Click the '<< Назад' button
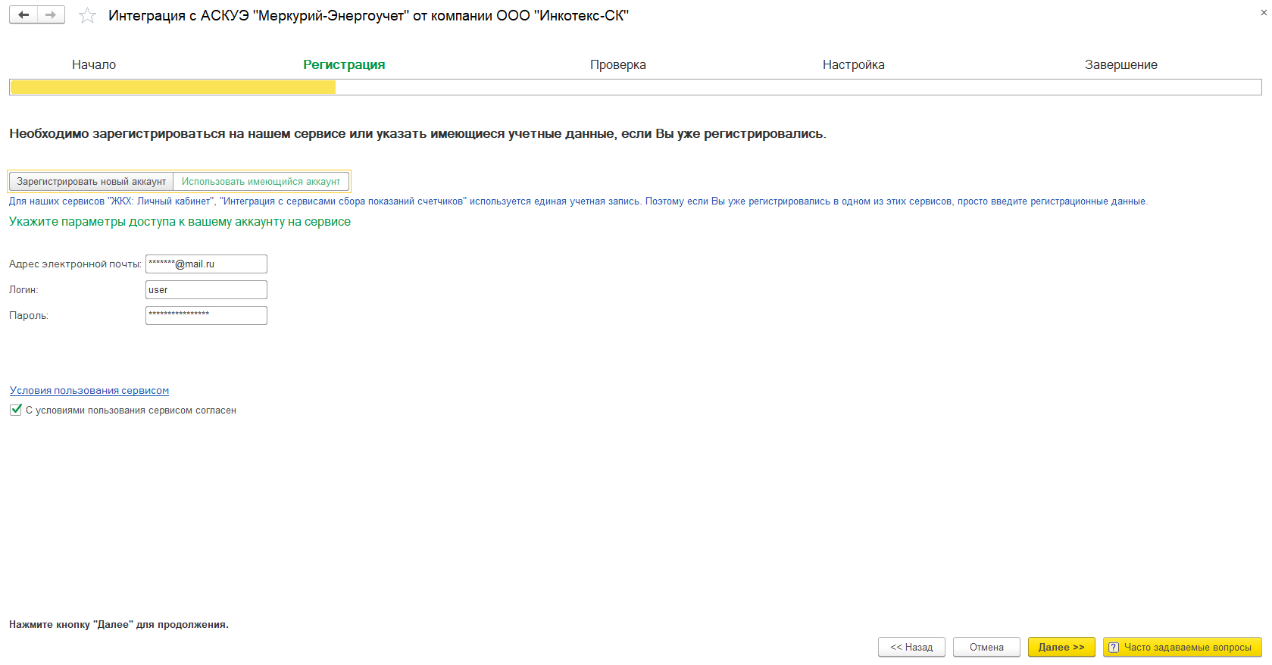Screen dimensions: 1272x665 (911, 648)
